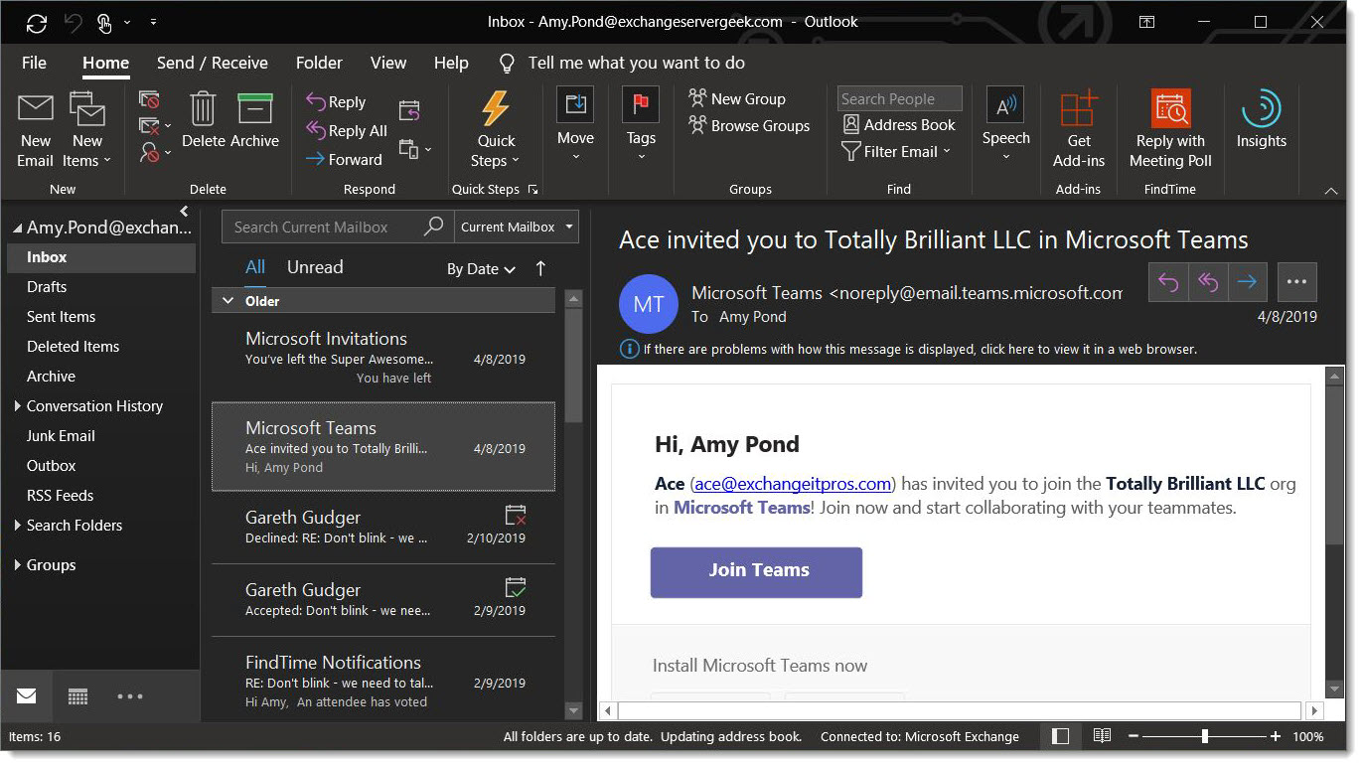Click the zoom slider handle in status bar
The width and height of the screenshot is (1362, 766).
pyautogui.click(x=1204, y=736)
